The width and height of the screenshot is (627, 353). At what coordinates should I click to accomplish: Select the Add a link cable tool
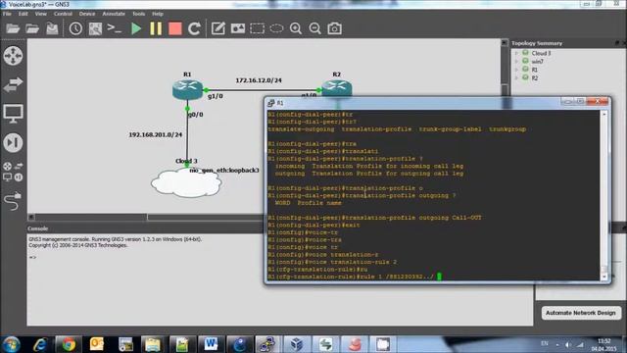tap(13, 200)
